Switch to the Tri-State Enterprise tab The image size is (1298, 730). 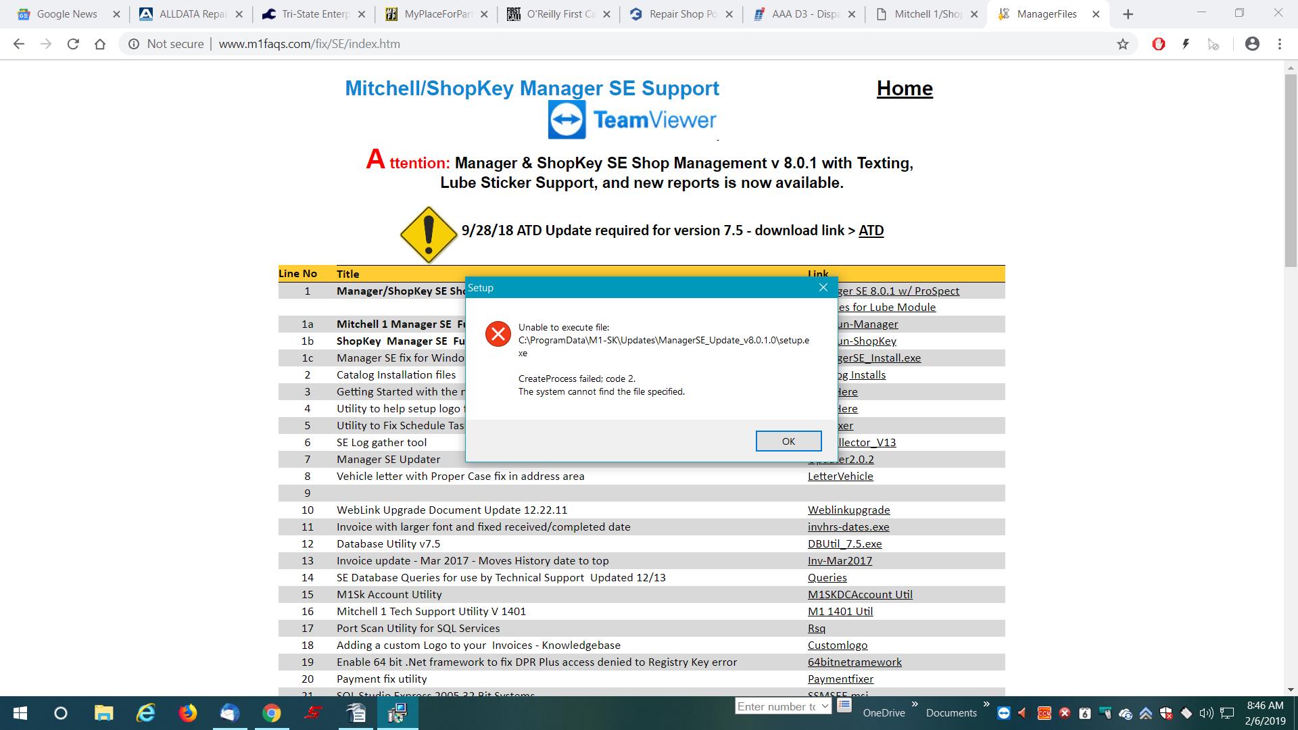(x=314, y=14)
